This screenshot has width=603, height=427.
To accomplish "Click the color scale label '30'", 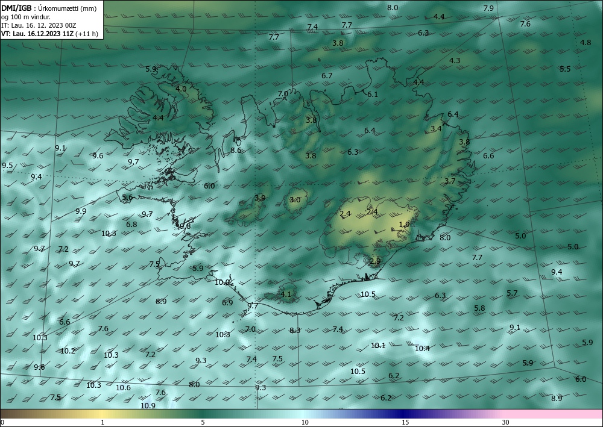I will [x=505, y=423].
